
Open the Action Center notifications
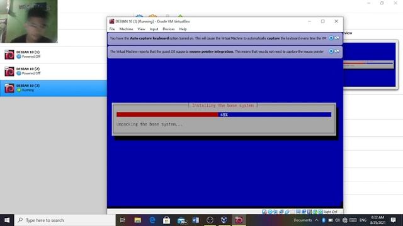[x=393, y=220]
